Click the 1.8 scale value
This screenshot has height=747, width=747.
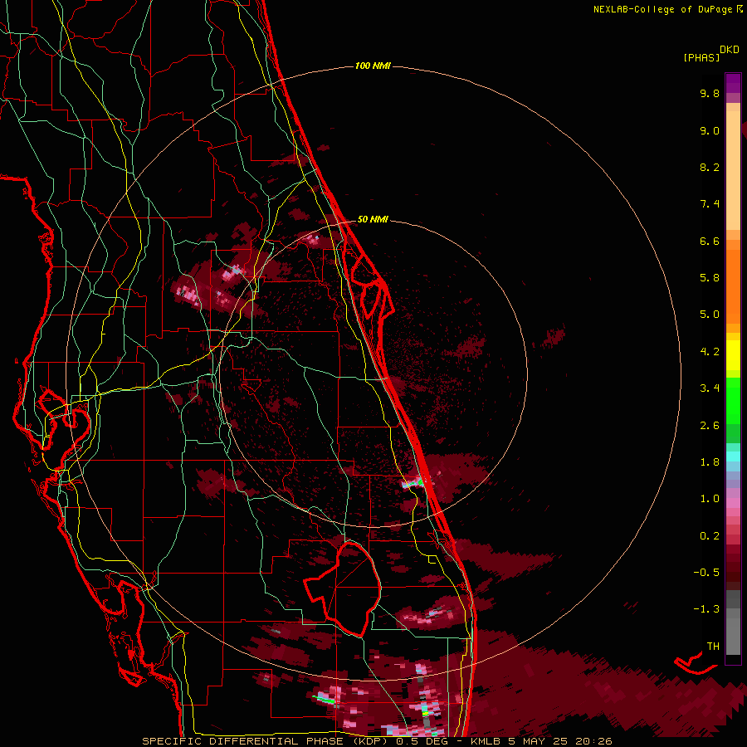tap(710, 462)
